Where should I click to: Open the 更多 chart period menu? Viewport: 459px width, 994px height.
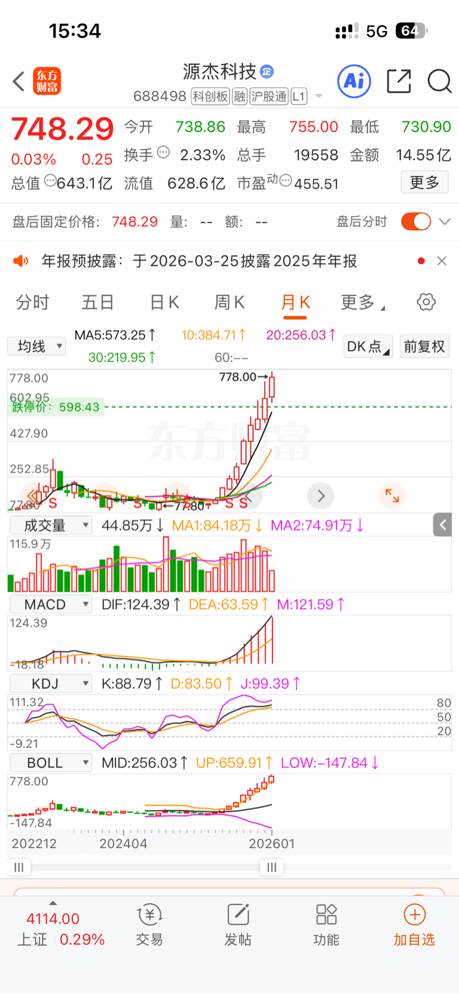click(362, 302)
